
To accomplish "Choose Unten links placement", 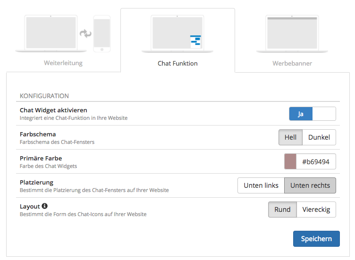I will click(261, 185).
